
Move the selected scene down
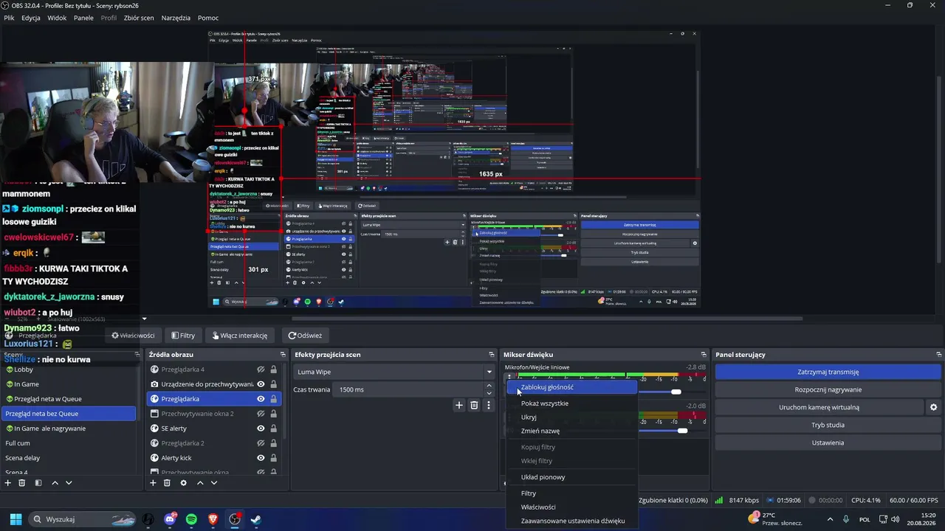69,483
